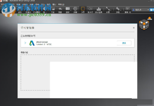
Task: Click the blue trial clock indicator
Action: click(x=152, y=10)
